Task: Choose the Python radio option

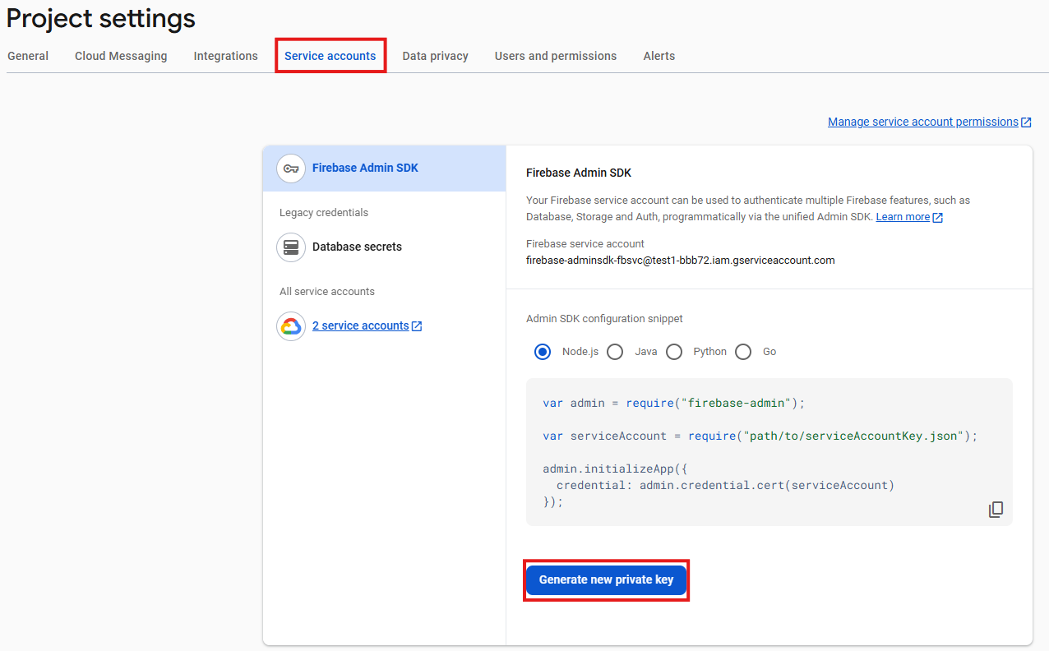Action: click(x=674, y=352)
